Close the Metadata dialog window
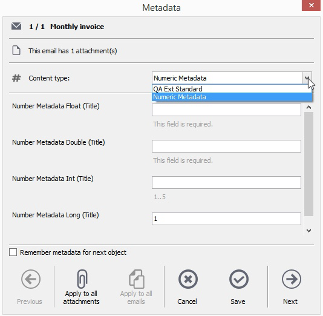 tap(311, 5)
